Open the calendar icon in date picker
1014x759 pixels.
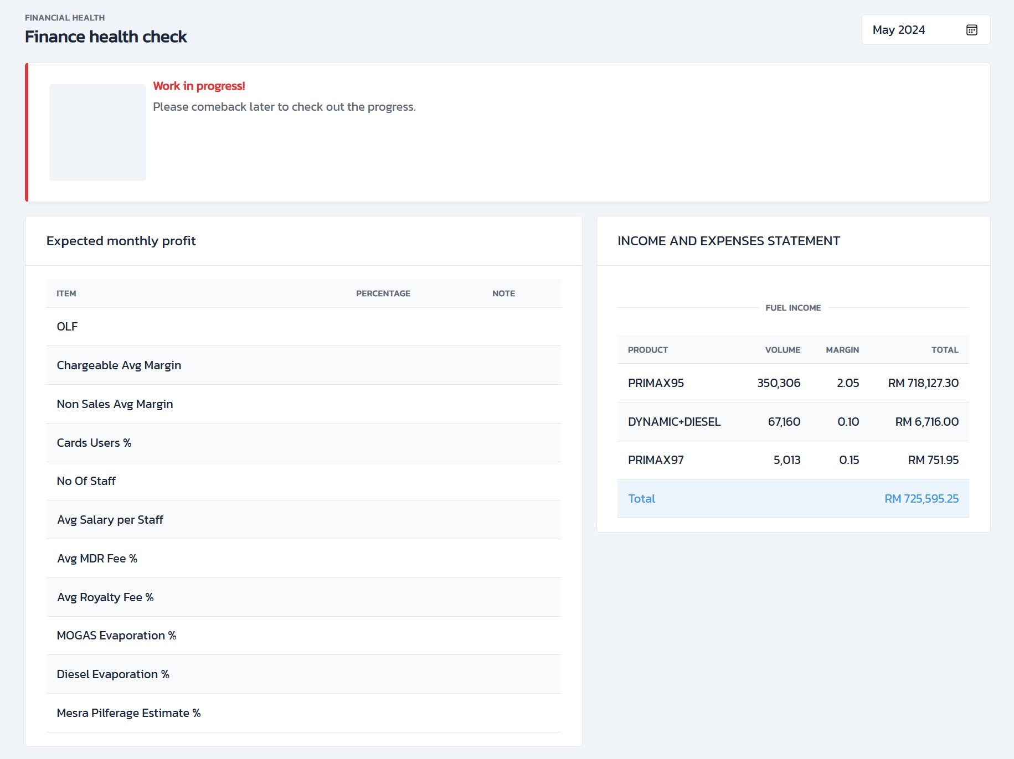(x=971, y=30)
